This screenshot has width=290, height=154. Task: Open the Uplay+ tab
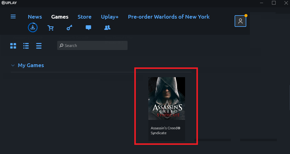click(110, 17)
